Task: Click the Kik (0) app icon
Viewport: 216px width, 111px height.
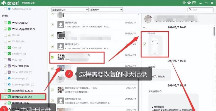Action: pos(9,35)
